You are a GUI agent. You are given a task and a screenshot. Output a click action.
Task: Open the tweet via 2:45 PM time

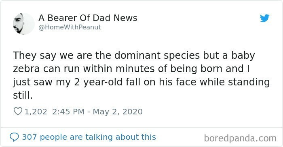point(68,112)
